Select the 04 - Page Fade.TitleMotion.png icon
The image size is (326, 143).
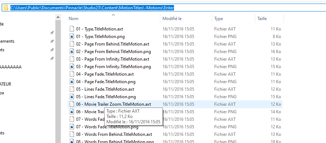tap(72, 82)
